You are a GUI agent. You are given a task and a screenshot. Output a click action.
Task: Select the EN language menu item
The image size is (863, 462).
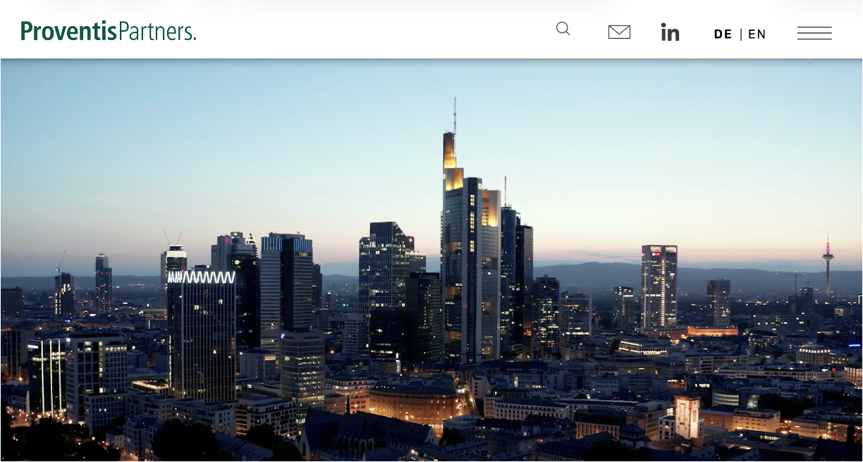point(757,34)
